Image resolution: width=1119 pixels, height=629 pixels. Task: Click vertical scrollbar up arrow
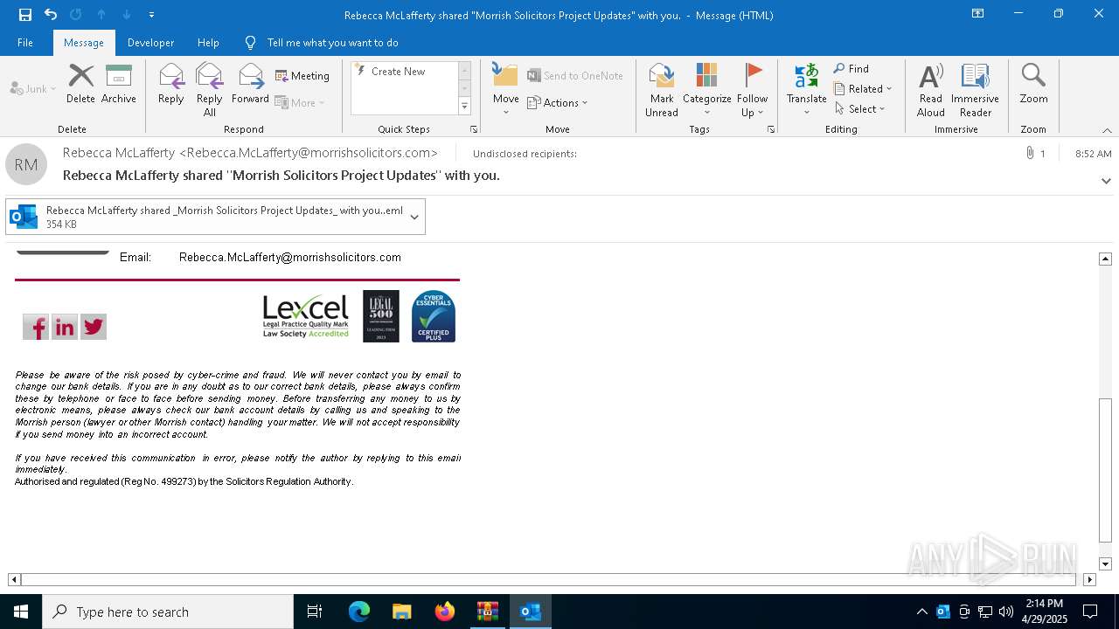click(x=1105, y=259)
